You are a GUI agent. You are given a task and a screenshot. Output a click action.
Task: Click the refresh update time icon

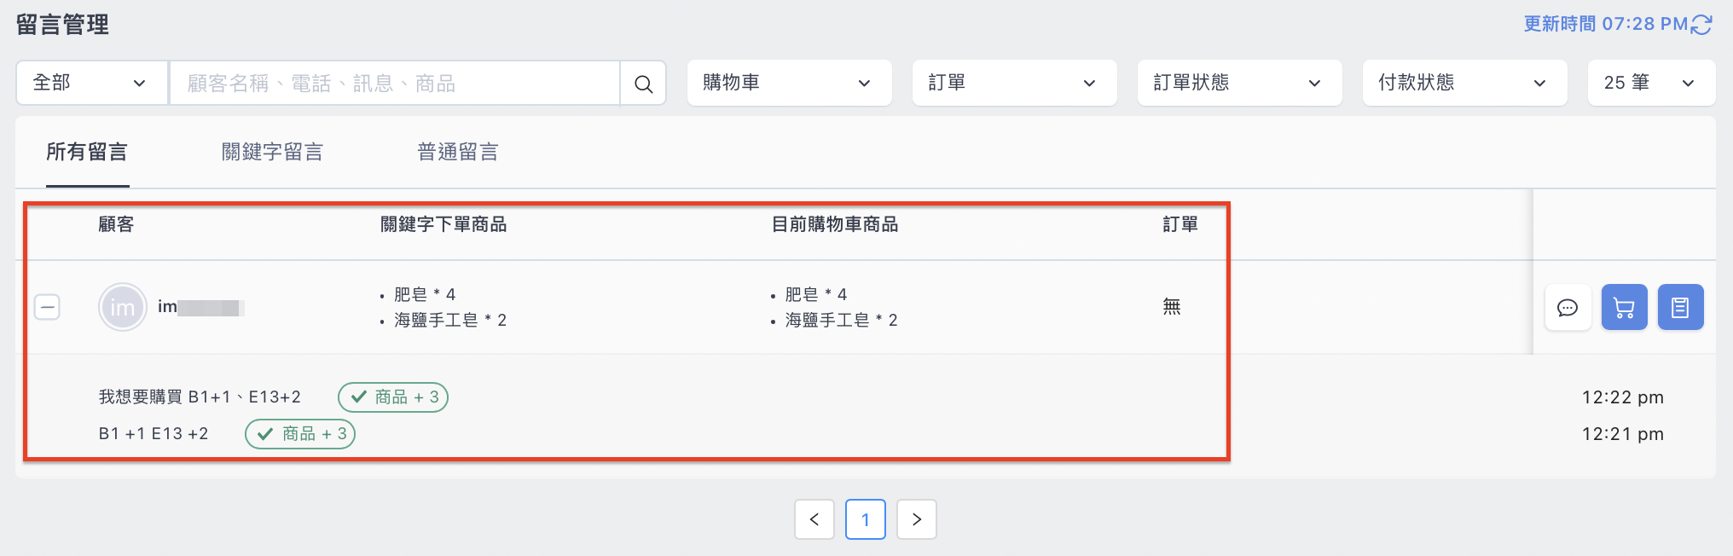point(1702,25)
